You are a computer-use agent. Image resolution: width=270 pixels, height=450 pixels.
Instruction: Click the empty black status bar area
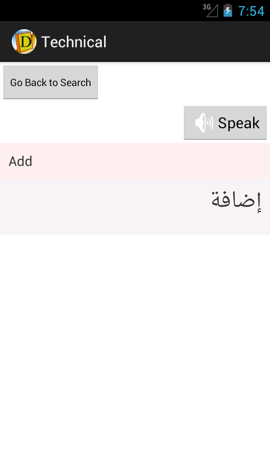(x=101, y=11)
